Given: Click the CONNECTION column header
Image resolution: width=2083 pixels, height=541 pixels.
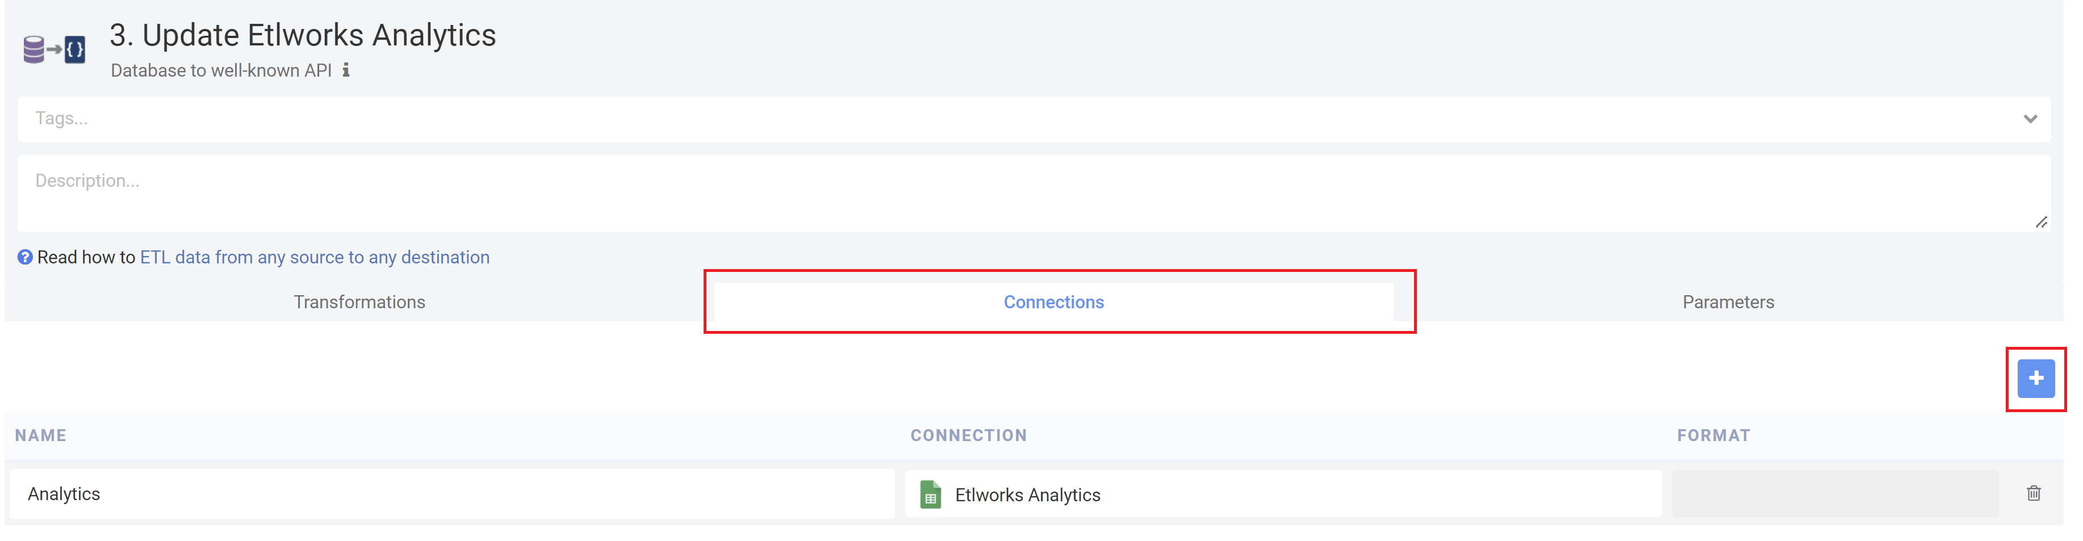Looking at the screenshot, I should 968,435.
